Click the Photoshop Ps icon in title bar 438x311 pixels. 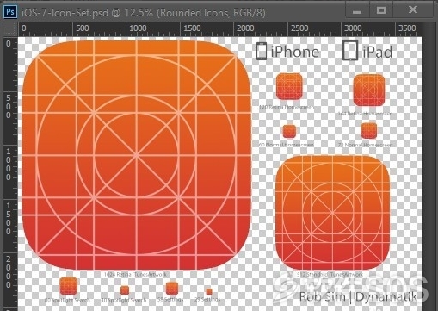tap(10, 12)
